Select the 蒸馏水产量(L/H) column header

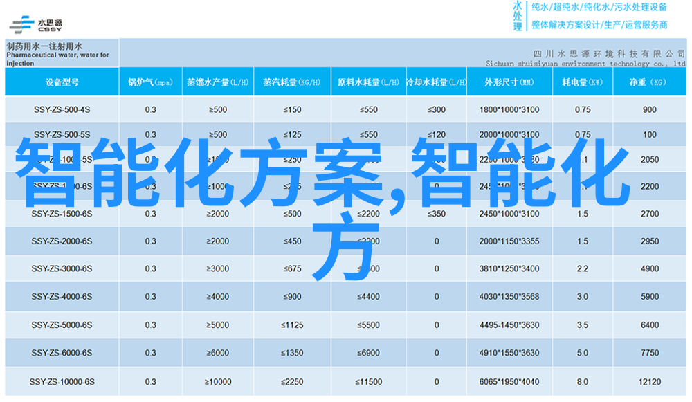coord(217,82)
